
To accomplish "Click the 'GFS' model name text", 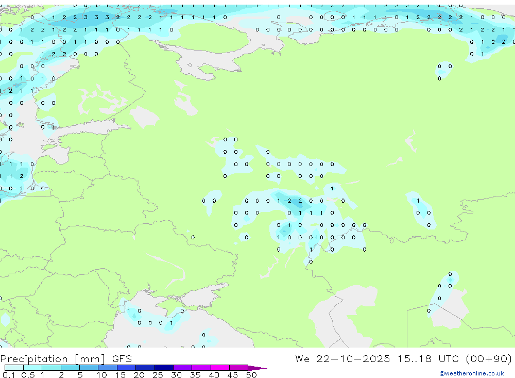I will (x=122, y=358).
